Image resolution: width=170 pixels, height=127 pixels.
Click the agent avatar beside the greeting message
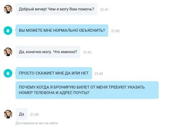[8, 9]
